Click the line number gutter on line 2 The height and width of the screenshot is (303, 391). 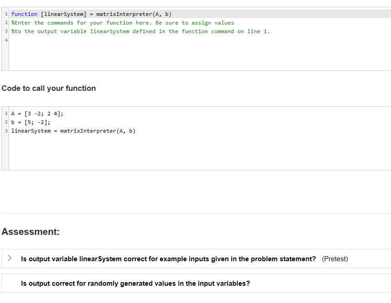pyautogui.click(x=6, y=22)
